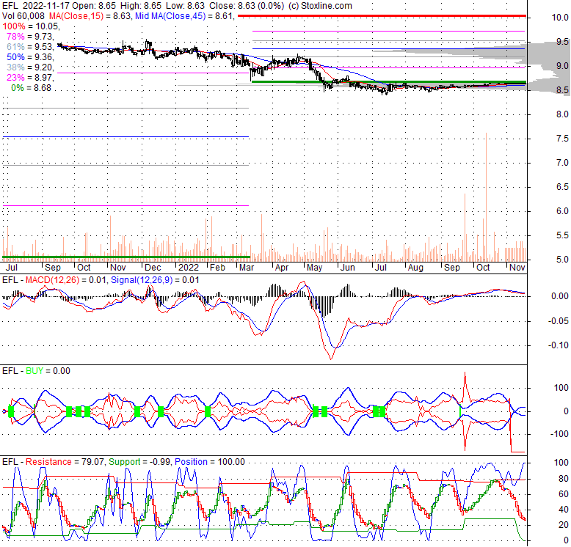This screenshot has width=571, height=547.
Task: Click the Signal(12,26,9) indicator label
Action: [142, 280]
